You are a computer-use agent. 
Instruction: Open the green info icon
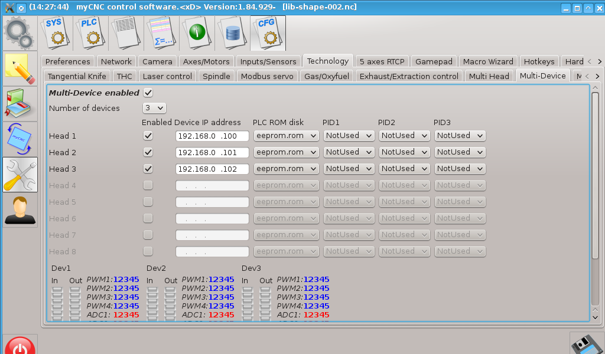tap(197, 33)
